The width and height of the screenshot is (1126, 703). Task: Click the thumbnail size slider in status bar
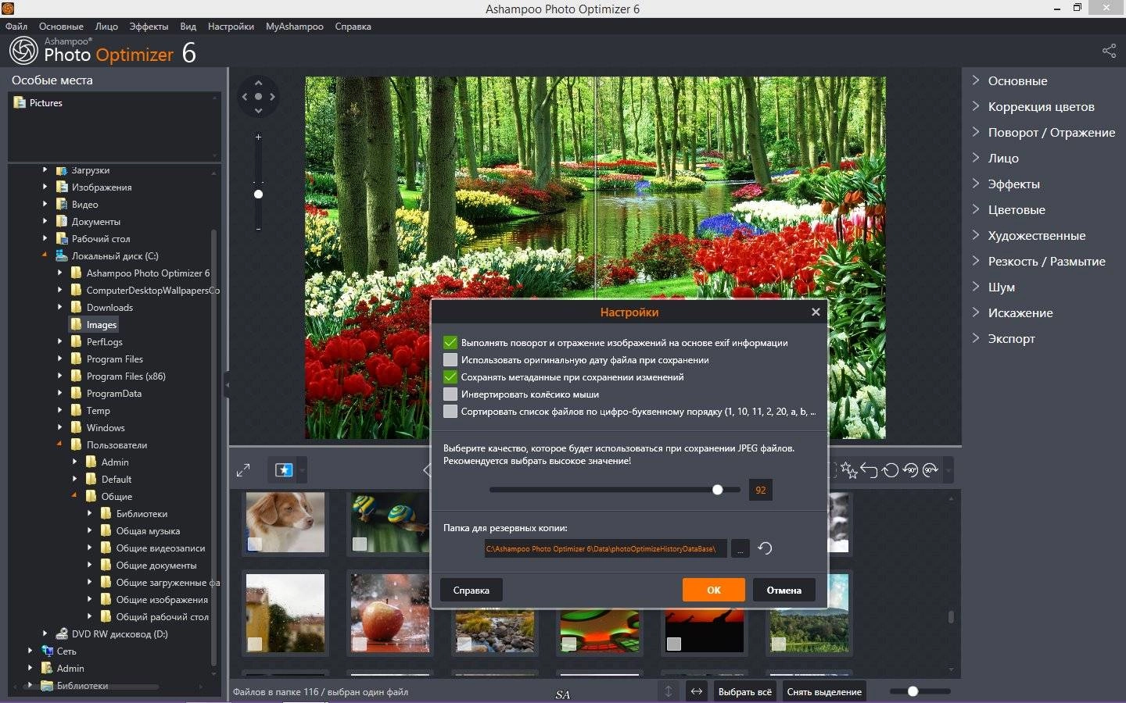(x=913, y=691)
